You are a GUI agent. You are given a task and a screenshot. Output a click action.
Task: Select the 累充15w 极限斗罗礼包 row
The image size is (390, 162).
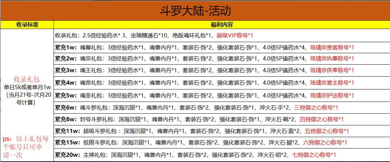click(222, 143)
